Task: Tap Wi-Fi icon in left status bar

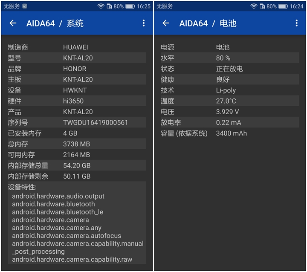Action: [x=101, y=6]
